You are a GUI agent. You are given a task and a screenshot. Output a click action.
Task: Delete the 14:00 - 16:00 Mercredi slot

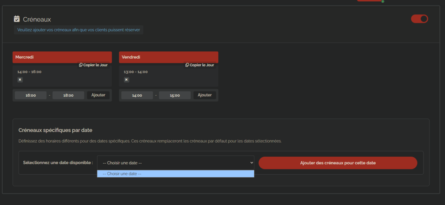[x=20, y=80]
